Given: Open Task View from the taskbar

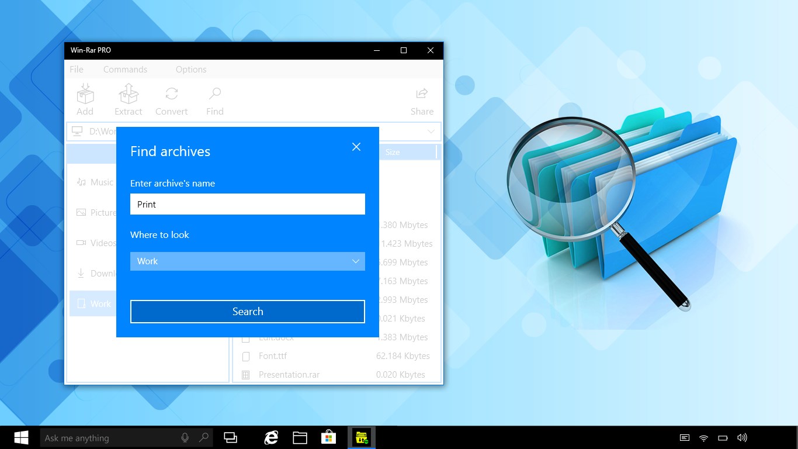Looking at the screenshot, I should (x=231, y=438).
